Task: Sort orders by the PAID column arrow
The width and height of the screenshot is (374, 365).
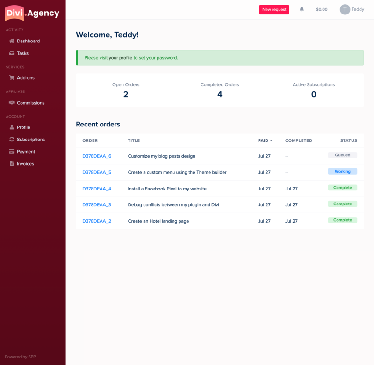Action: click(x=271, y=140)
